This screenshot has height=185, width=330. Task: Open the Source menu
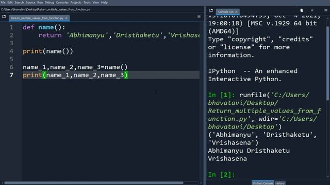pos(30,2)
